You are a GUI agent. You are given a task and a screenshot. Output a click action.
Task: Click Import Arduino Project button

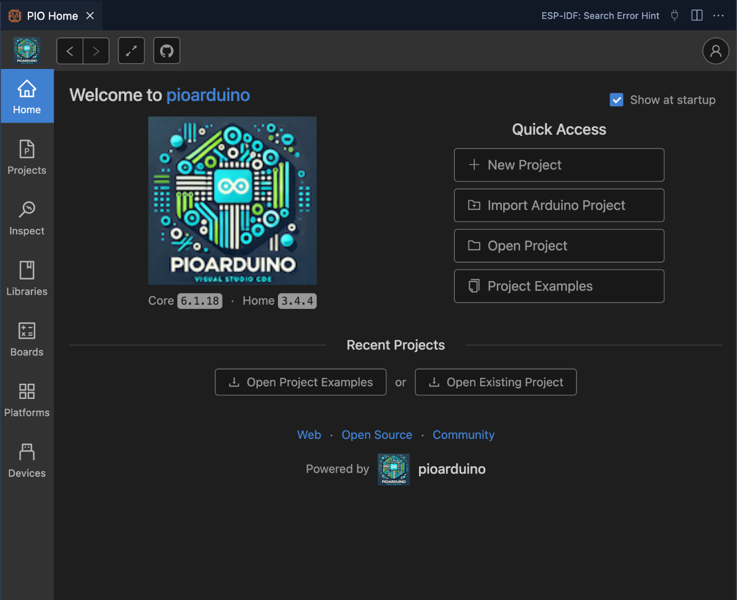pyautogui.click(x=559, y=205)
